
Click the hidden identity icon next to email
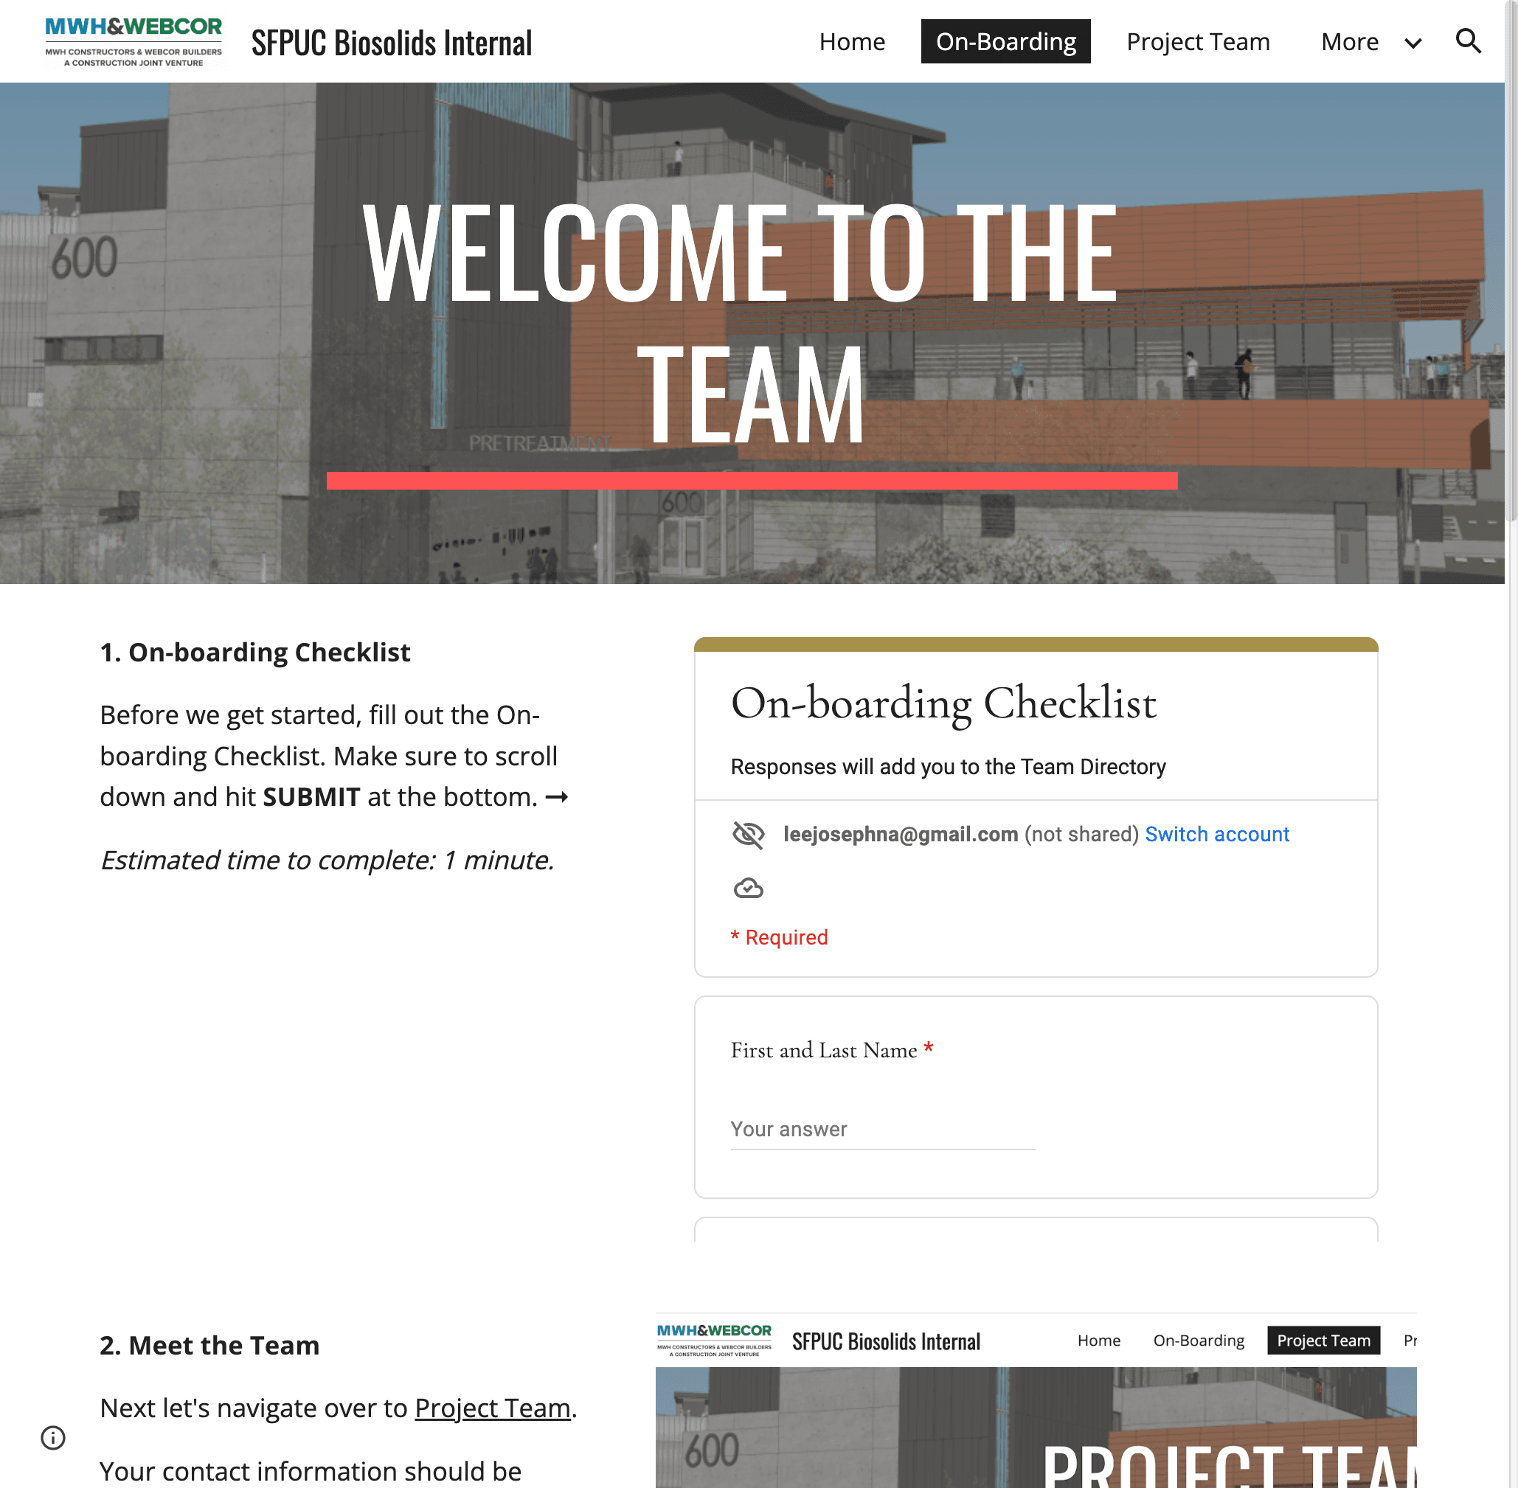point(748,834)
